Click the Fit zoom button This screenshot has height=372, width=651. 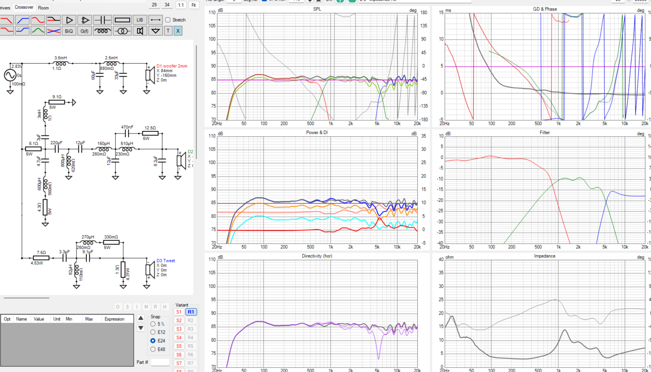194,5
